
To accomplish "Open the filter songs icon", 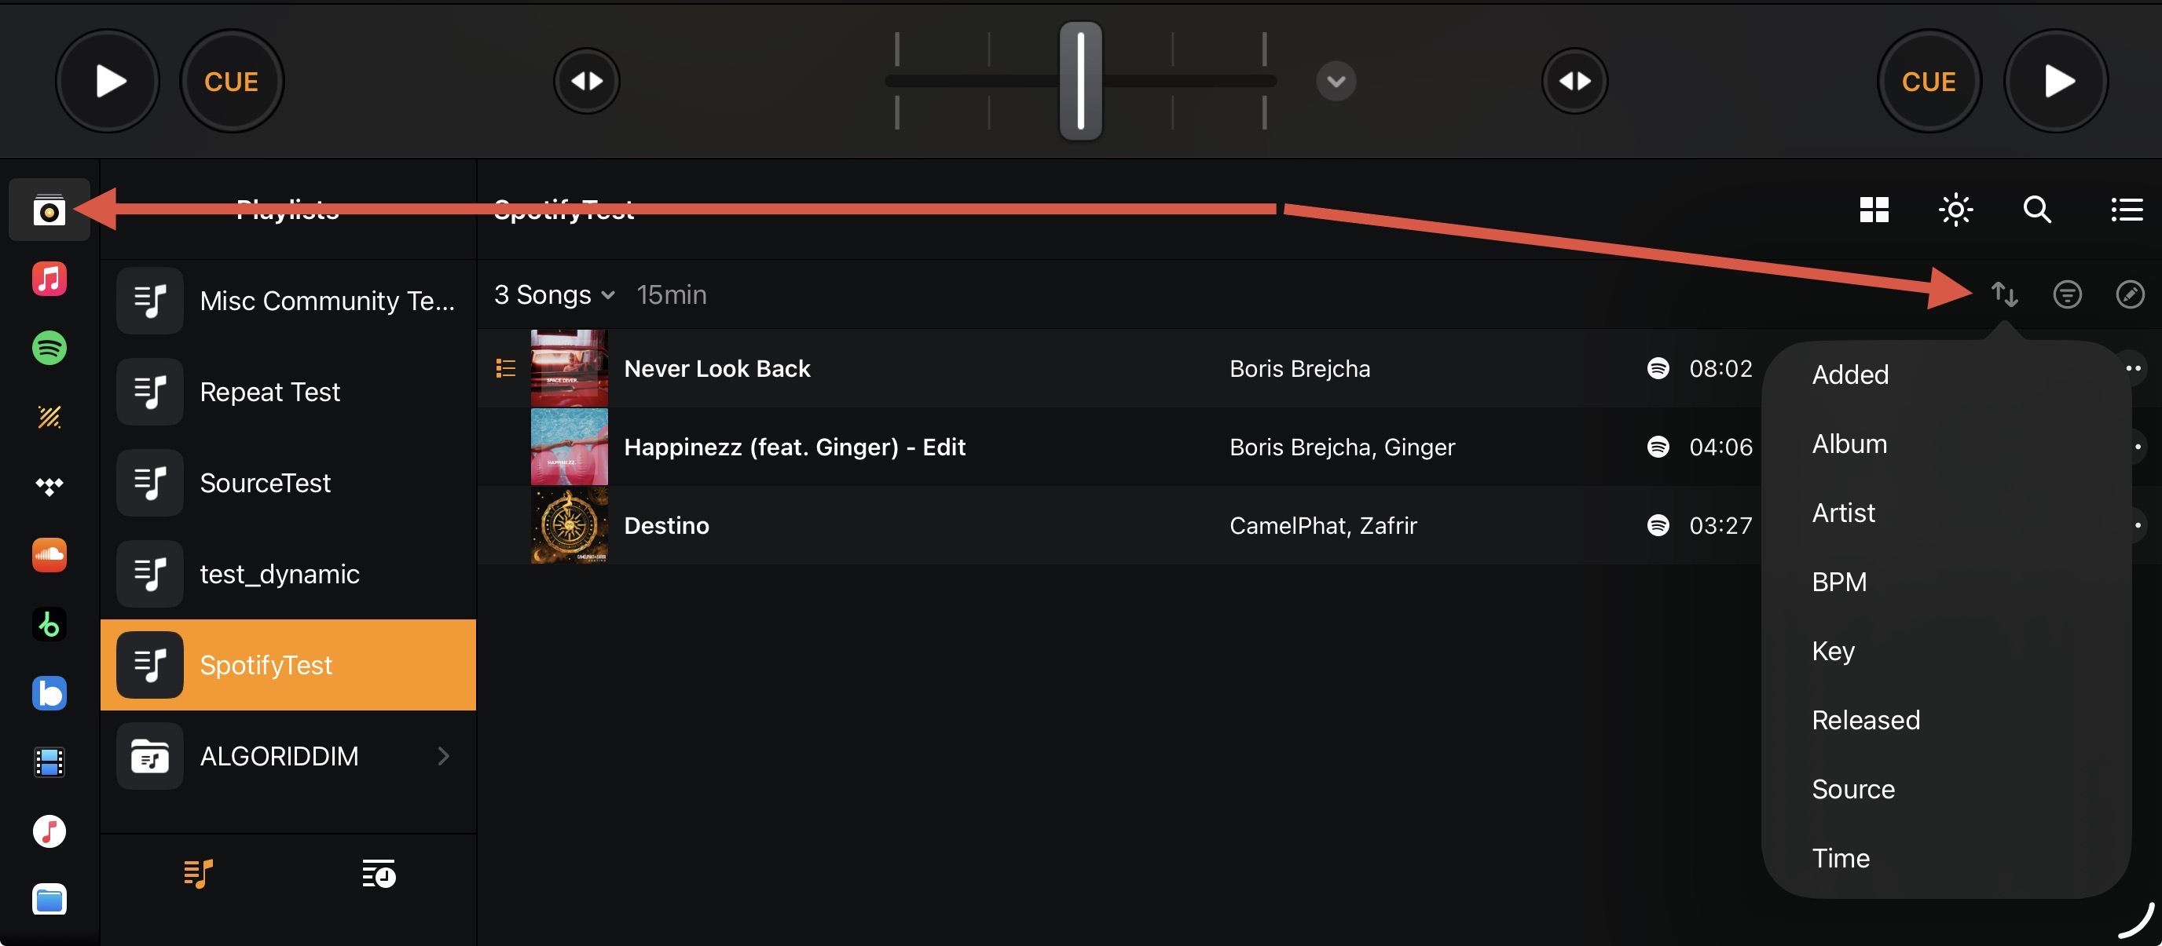I will click(2066, 294).
